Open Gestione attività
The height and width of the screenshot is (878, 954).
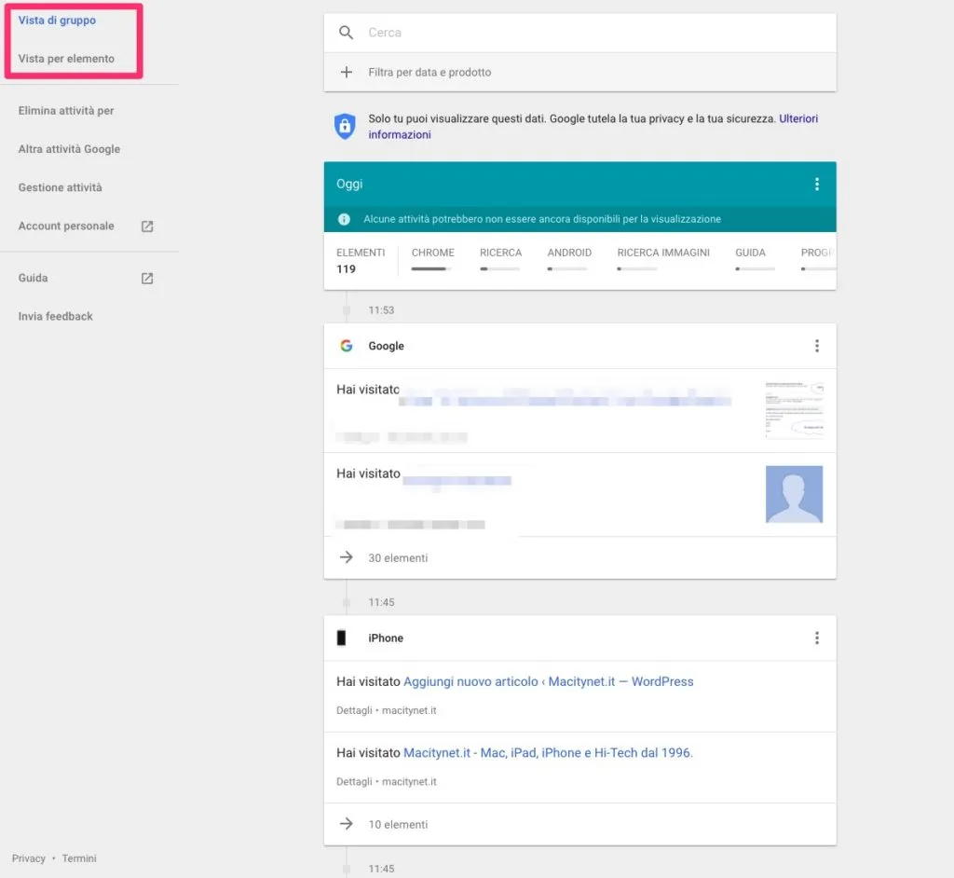[60, 187]
